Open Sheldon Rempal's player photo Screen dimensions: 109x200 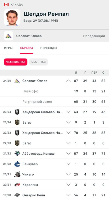(x=12, y=17)
